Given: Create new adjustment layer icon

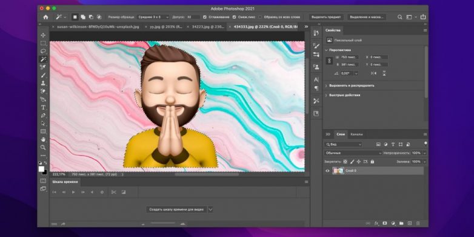Looking at the screenshot, I should [x=393, y=224].
